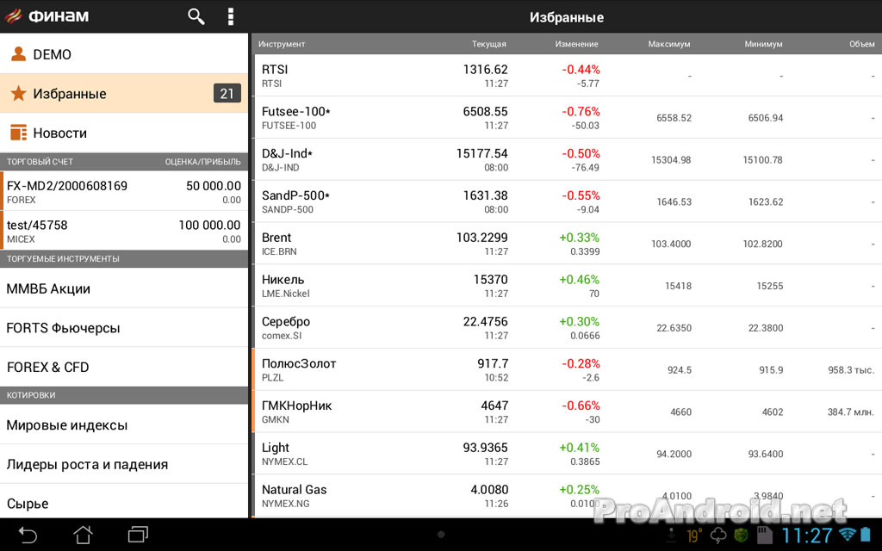Tap the Android home button
The width and height of the screenshot is (882, 551).
pos(83,535)
